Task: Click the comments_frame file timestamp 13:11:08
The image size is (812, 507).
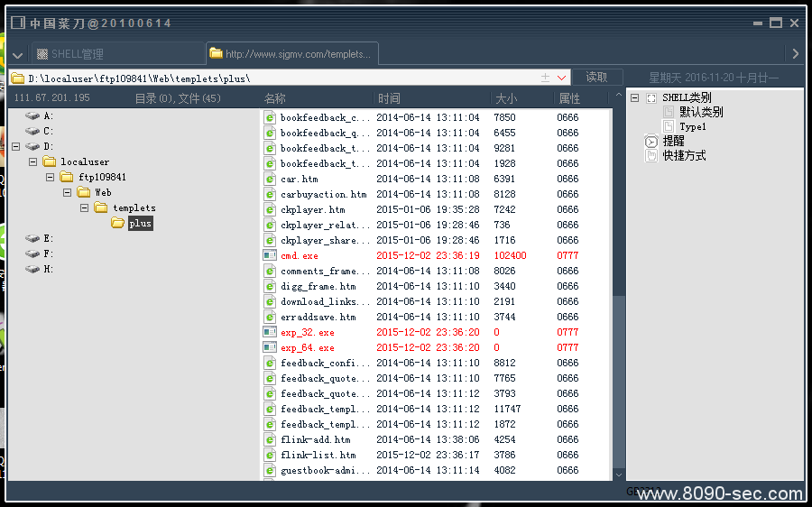Action: (x=457, y=271)
